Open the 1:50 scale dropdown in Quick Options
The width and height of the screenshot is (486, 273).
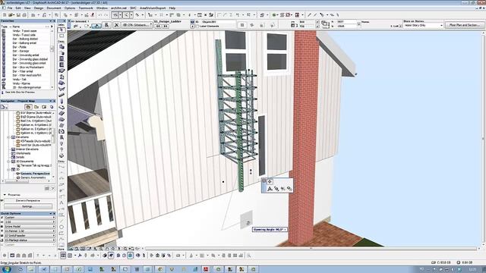tap(30, 222)
